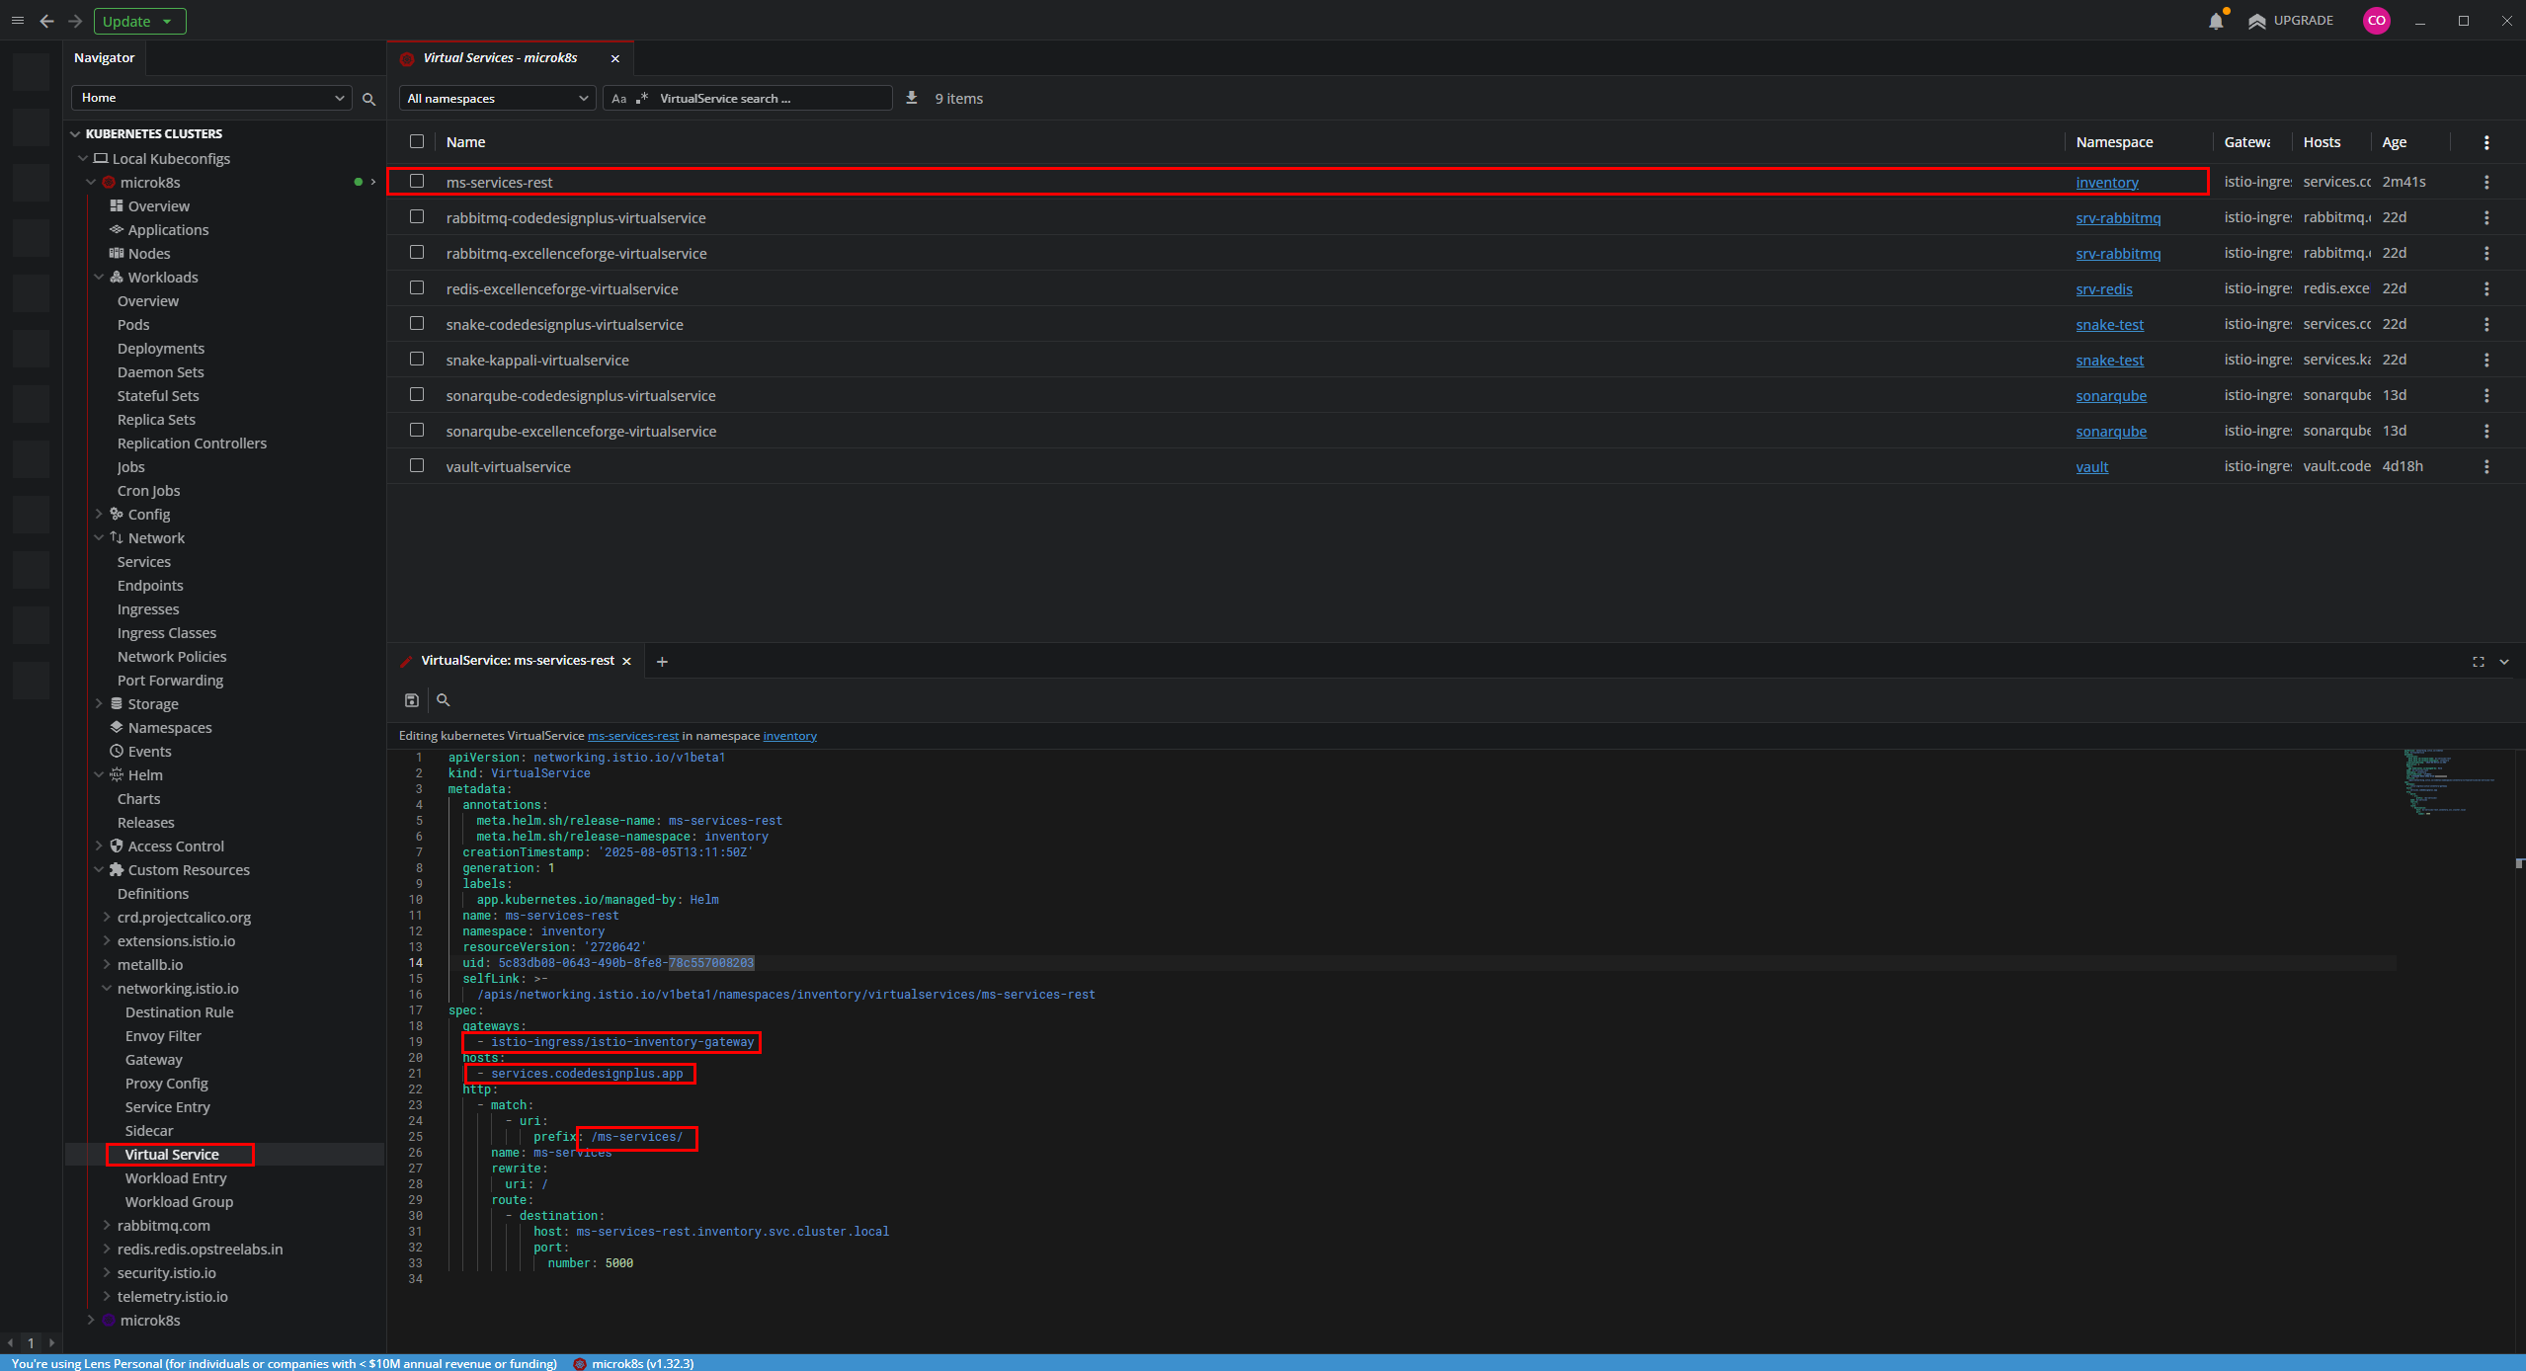This screenshot has width=2526, height=1371.
Task: Toggle match case Aa in search
Action: tap(619, 99)
